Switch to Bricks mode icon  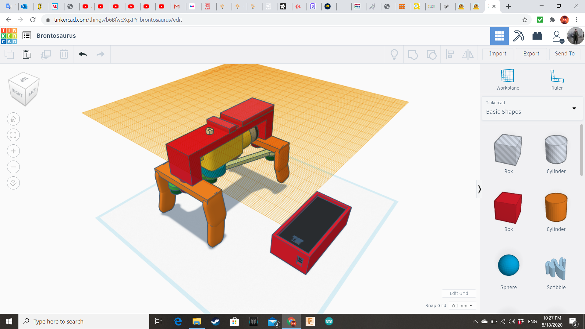click(x=537, y=36)
